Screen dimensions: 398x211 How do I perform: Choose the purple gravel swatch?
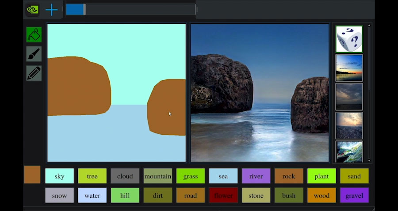354,195
